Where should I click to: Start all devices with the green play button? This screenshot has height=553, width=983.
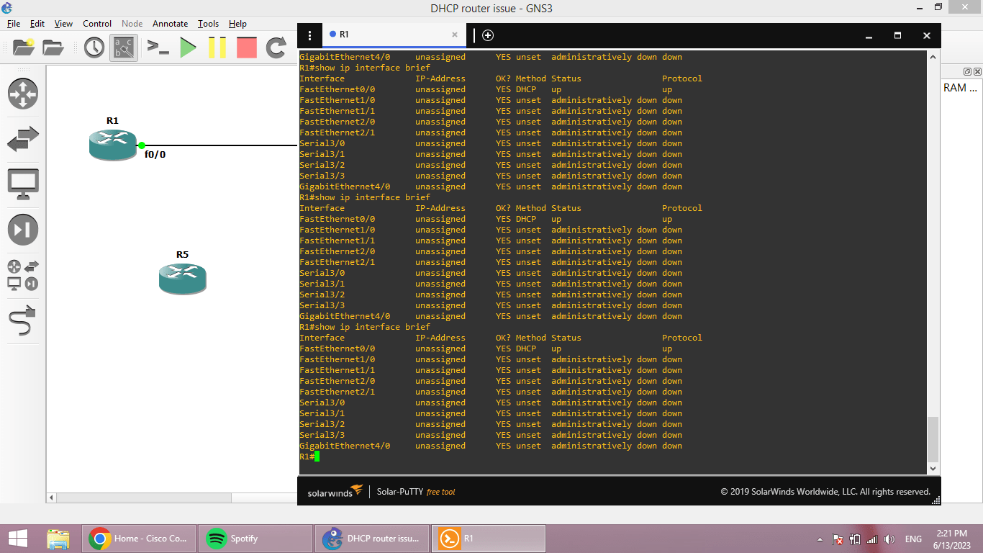(187, 48)
